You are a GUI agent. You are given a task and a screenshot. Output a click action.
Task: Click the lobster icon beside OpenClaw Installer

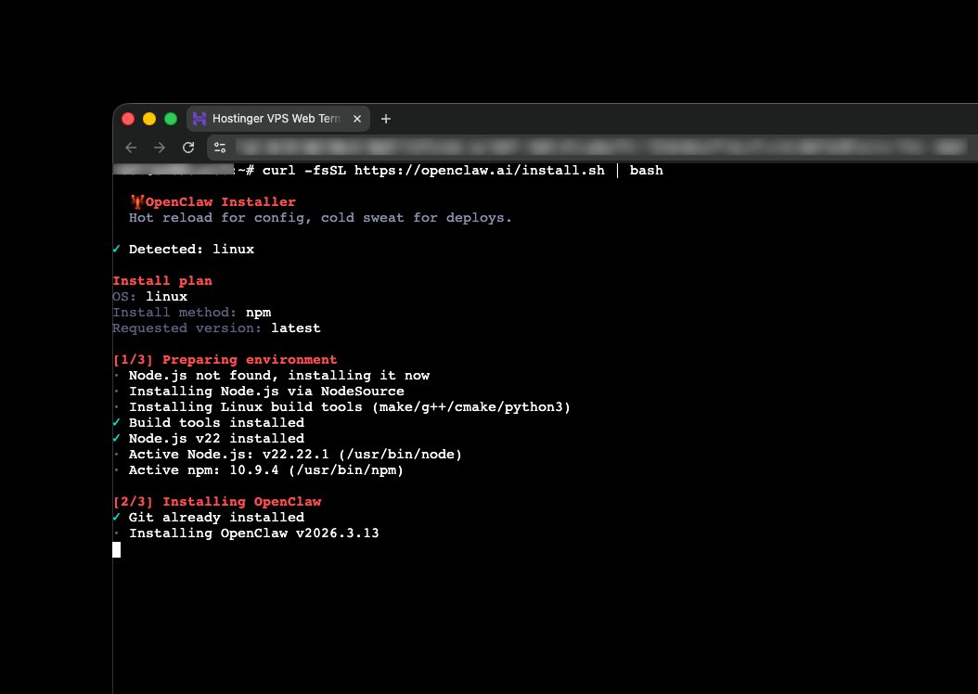(137, 201)
